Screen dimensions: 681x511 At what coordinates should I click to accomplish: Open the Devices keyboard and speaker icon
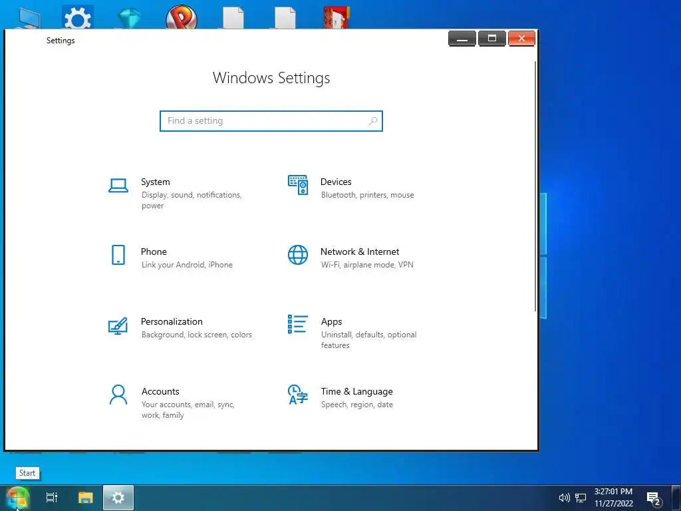coord(298,185)
